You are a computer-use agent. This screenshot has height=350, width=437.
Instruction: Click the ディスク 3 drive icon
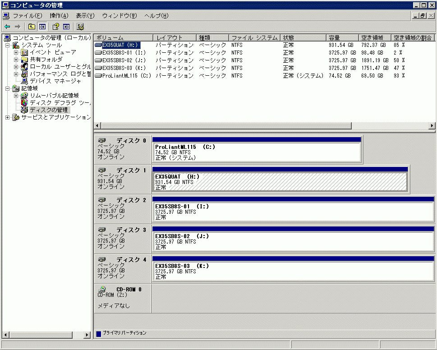click(102, 230)
